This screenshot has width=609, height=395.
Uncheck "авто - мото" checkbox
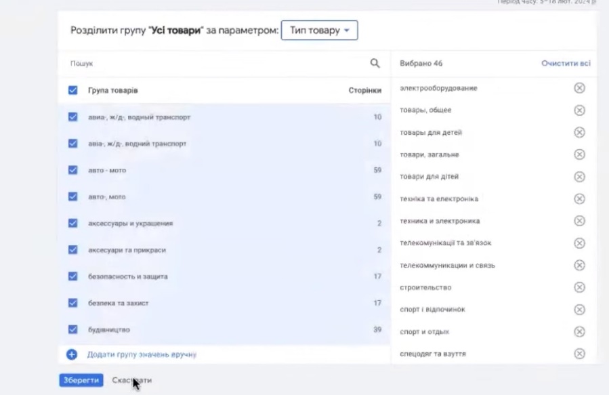click(72, 170)
